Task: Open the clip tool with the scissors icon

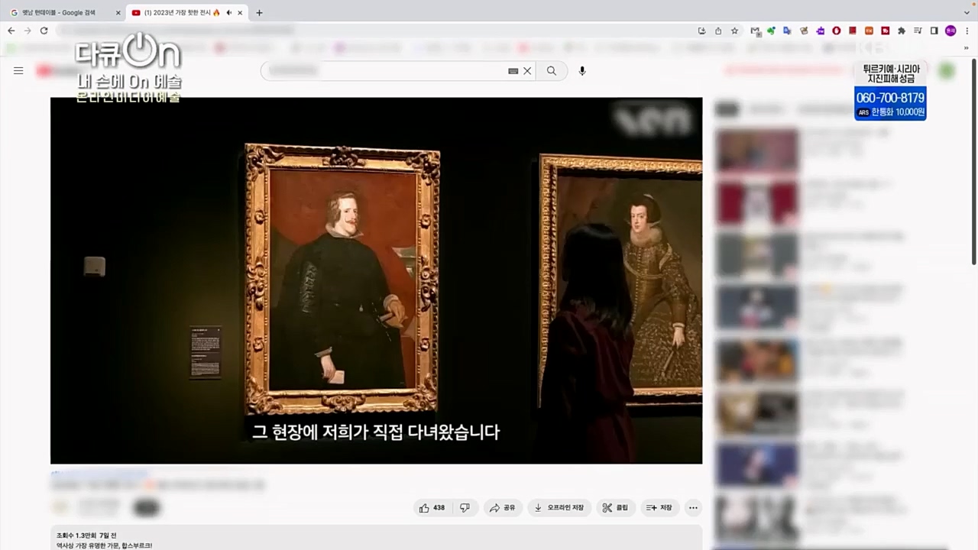Action: (616, 507)
